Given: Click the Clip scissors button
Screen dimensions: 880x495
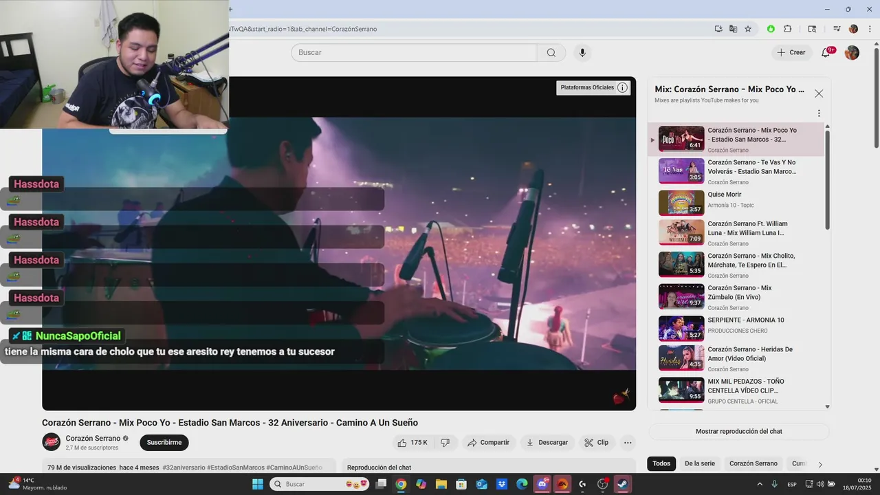Looking at the screenshot, I should pos(597,443).
